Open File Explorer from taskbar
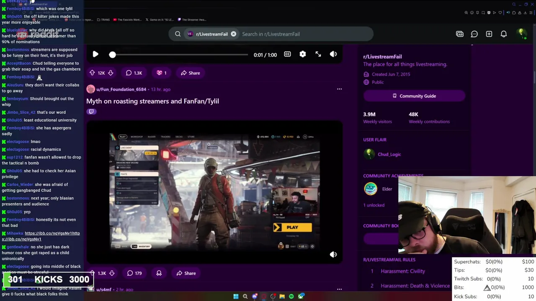536x301 pixels. pos(282,296)
